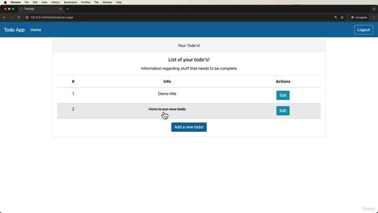The width and height of the screenshot is (378, 213).
Task: Click the Todo App brand link
Action: [x=14, y=30]
